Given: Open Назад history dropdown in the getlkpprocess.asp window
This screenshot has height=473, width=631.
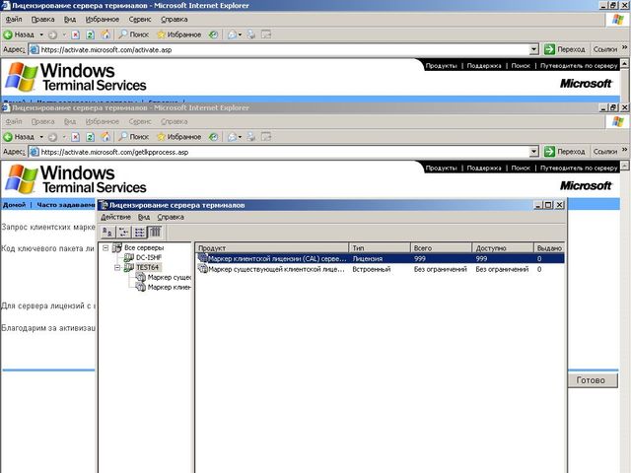Looking at the screenshot, I should [x=41, y=137].
